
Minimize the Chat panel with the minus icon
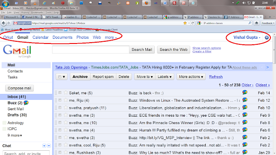click(x=49, y=146)
